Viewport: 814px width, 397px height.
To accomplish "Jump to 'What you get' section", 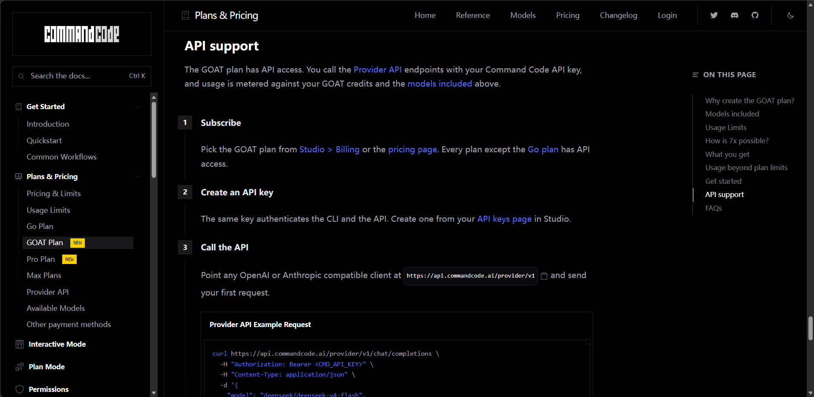I will [x=727, y=154].
